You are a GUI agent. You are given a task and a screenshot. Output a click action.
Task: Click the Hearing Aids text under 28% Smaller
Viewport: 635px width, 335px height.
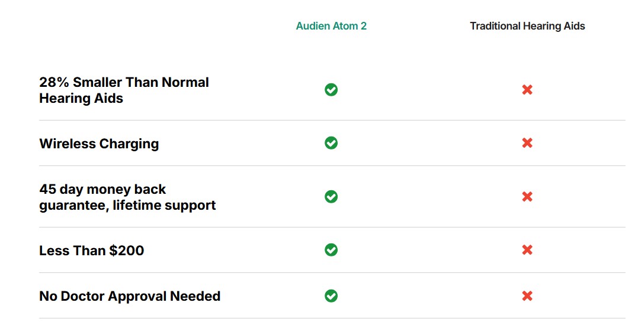(x=81, y=99)
